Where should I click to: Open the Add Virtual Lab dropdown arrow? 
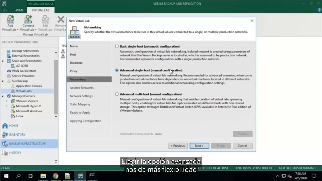click(x=18, y=30)
